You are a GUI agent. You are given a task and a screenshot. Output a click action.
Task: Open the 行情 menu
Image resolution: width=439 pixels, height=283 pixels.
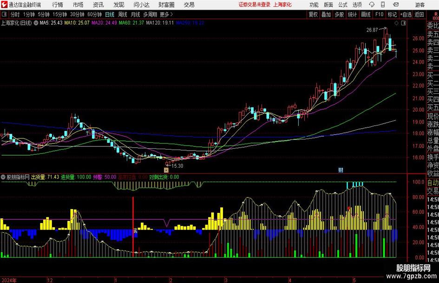[x=58, y=5]
